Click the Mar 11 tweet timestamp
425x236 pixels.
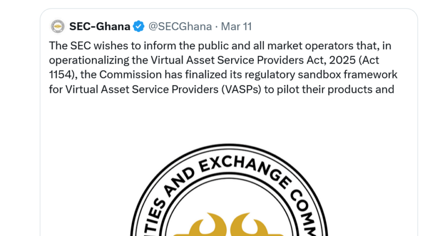tap(236, 26)
